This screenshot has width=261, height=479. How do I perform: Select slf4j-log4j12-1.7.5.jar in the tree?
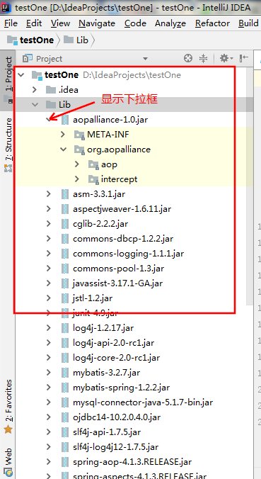[x=115, y=447]
